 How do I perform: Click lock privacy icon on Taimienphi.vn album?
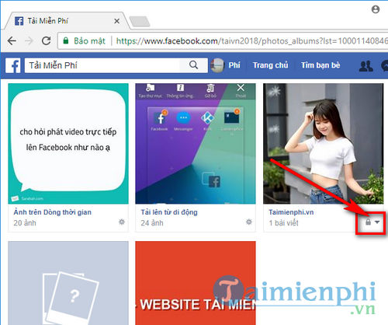point(368,222)
